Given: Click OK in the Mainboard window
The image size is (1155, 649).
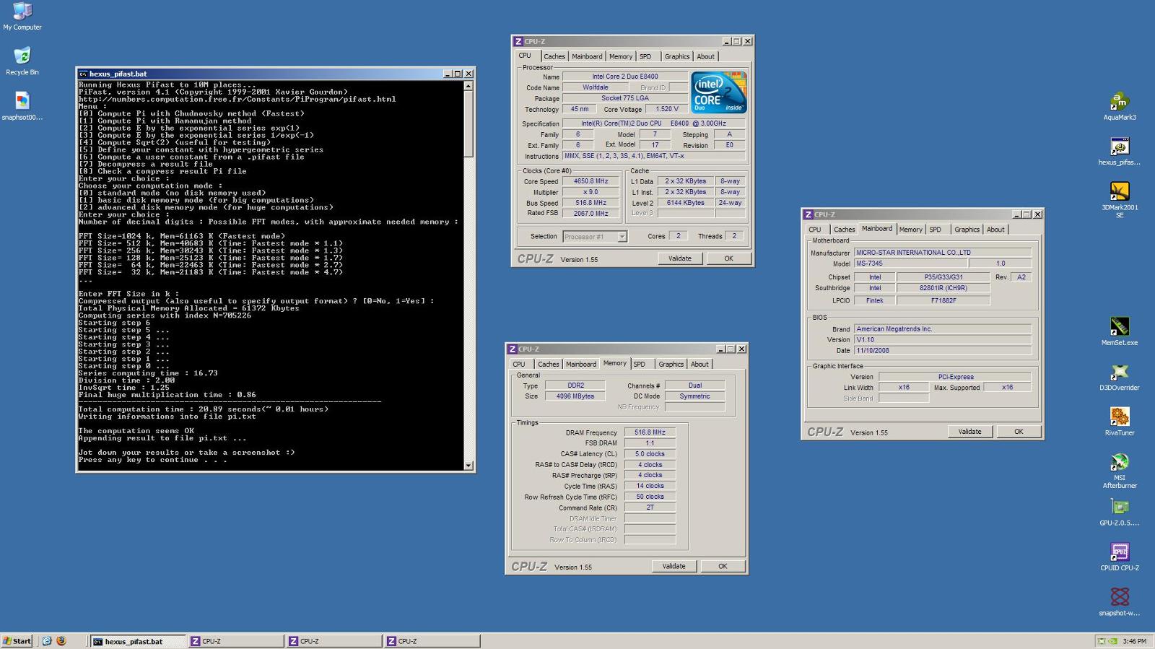Looking at the screenshot, I should click(x=1019, y=432).
